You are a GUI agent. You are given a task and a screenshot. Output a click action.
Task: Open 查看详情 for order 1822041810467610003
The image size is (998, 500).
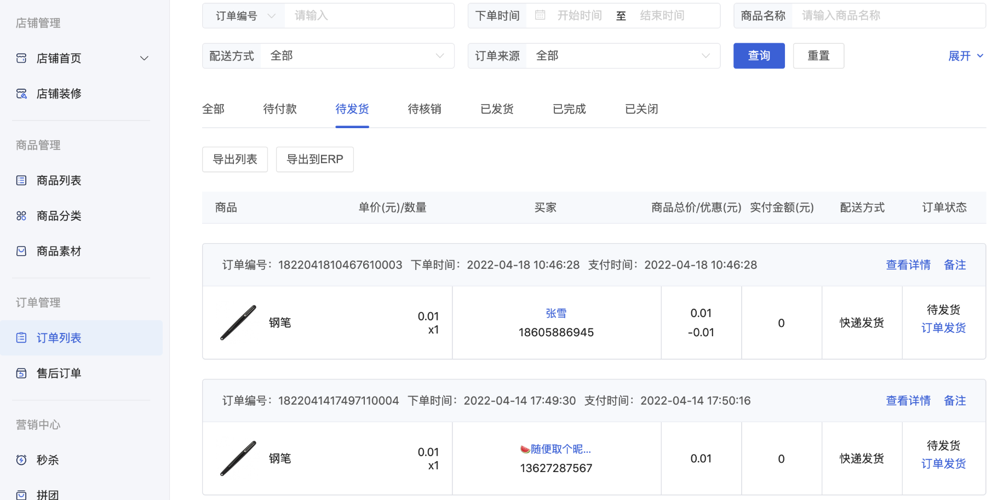click(908, 265)
